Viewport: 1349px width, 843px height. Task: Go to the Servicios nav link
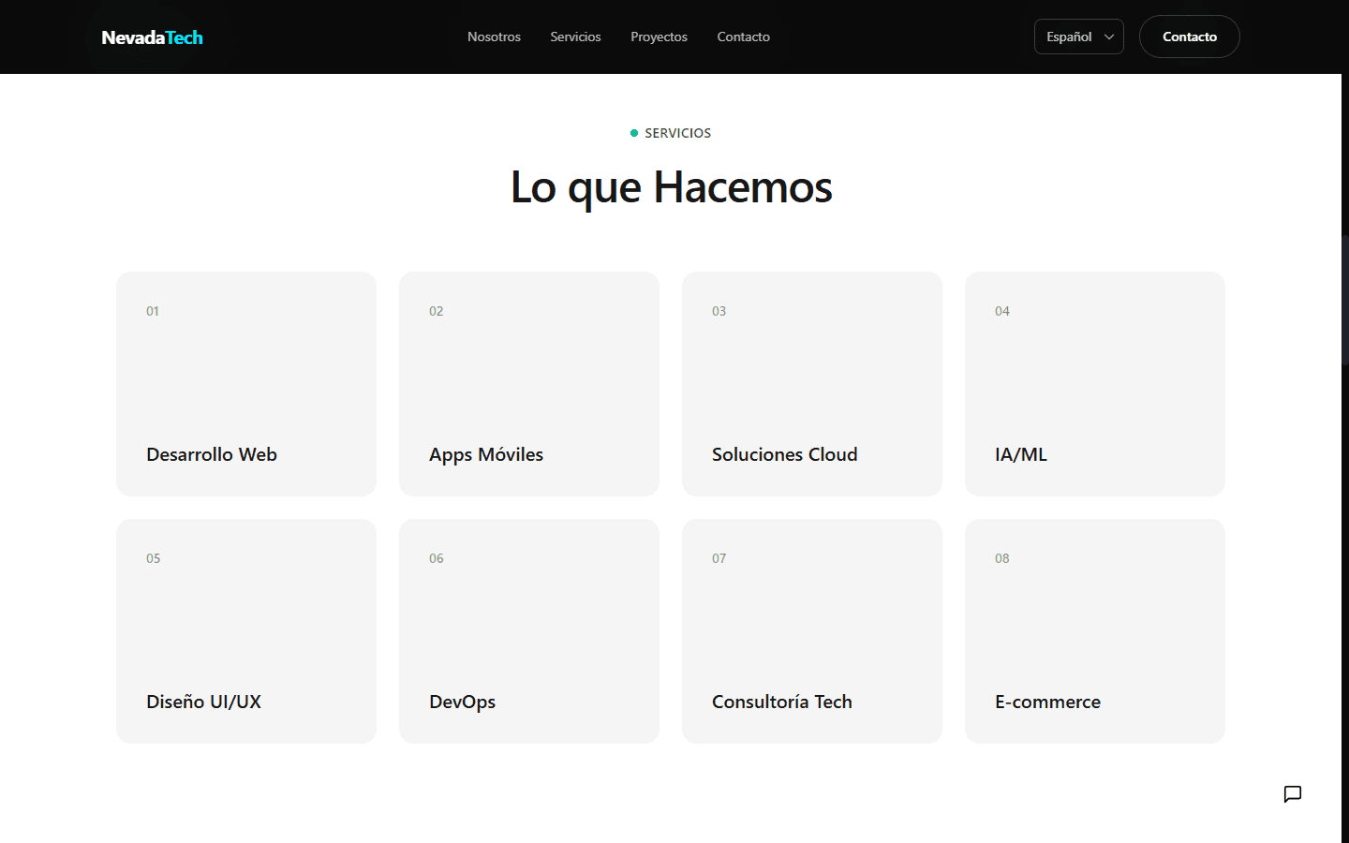(x=575, y=37)
